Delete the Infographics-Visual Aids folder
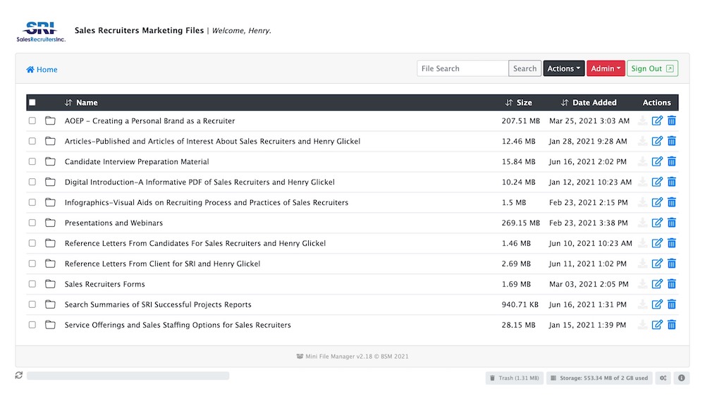 [672, 202]
